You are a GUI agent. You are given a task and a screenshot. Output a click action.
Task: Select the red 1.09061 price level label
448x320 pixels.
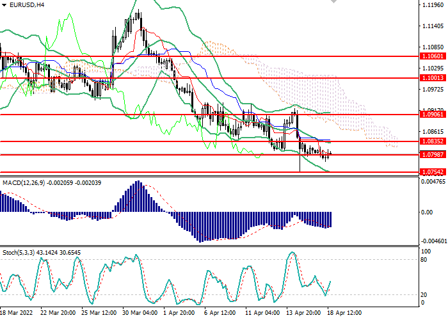click(x=433, y=115)
